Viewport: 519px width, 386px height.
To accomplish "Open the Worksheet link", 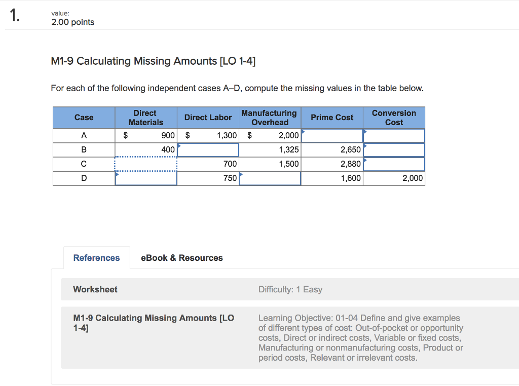I will point(95,289).
